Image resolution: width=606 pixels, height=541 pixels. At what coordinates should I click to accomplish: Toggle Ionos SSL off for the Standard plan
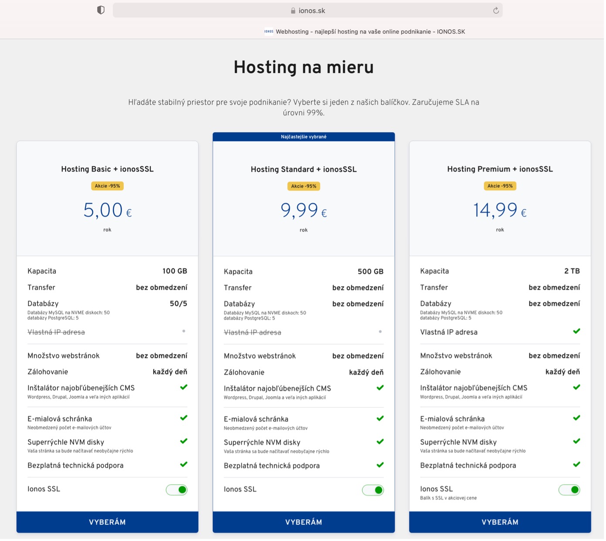372,490
